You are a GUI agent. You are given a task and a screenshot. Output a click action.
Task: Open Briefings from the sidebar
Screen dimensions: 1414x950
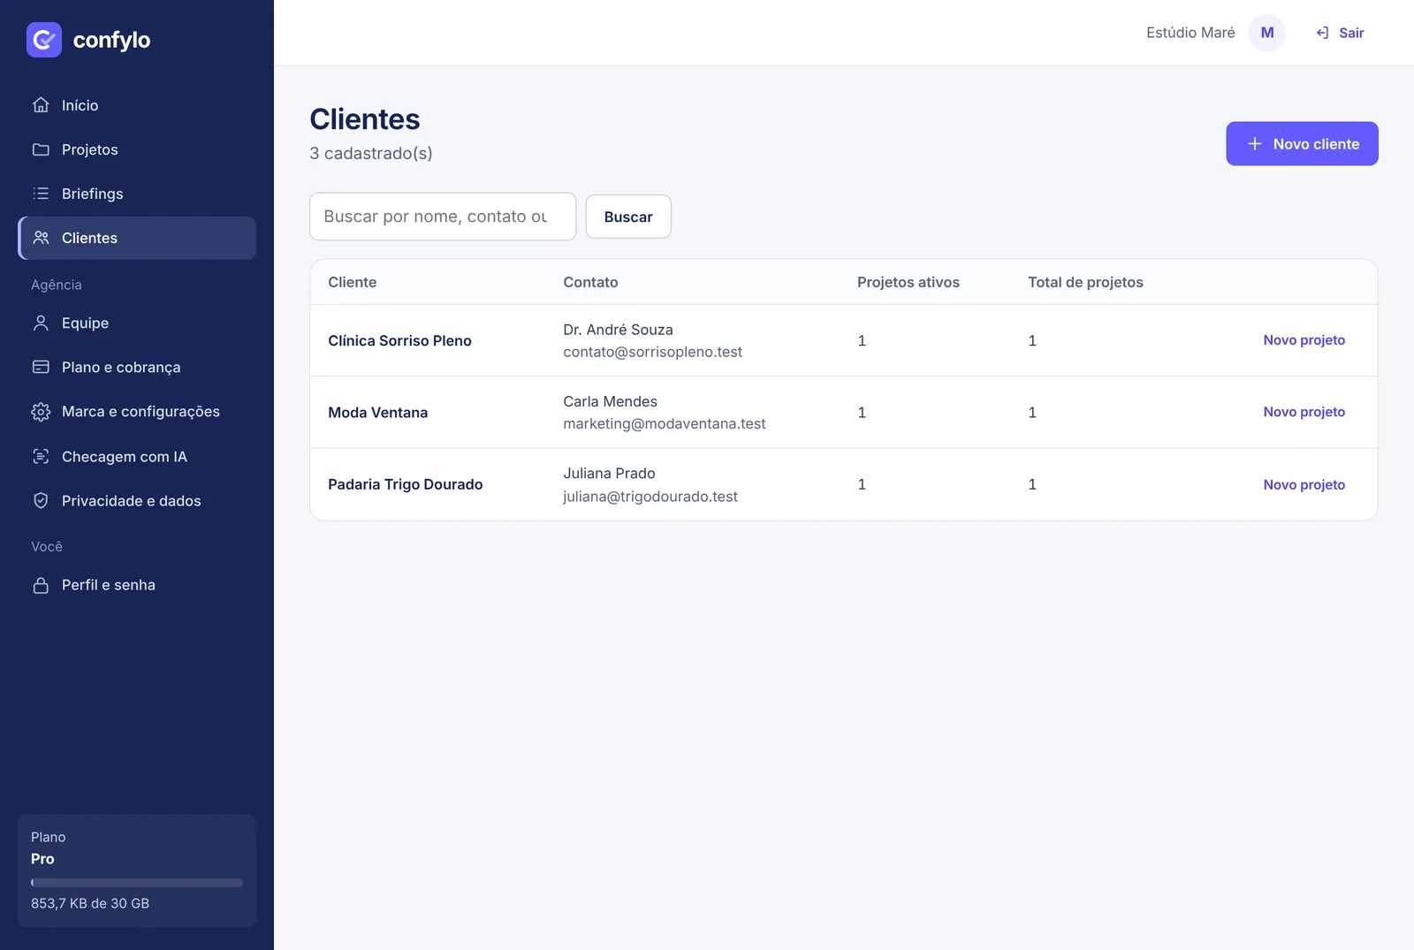click(x=137, y=194)
